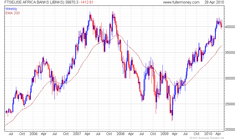The width and height of the screenshot is (245, 140).
Task: Click the 2007 year axis label
Action: click(x=77, y=134)
